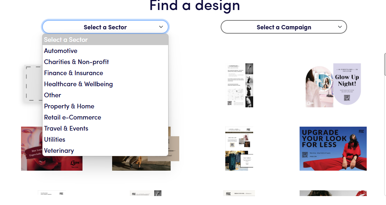
Task: Collapse the Select a Sector dropdown
Action: pos(105,27)
